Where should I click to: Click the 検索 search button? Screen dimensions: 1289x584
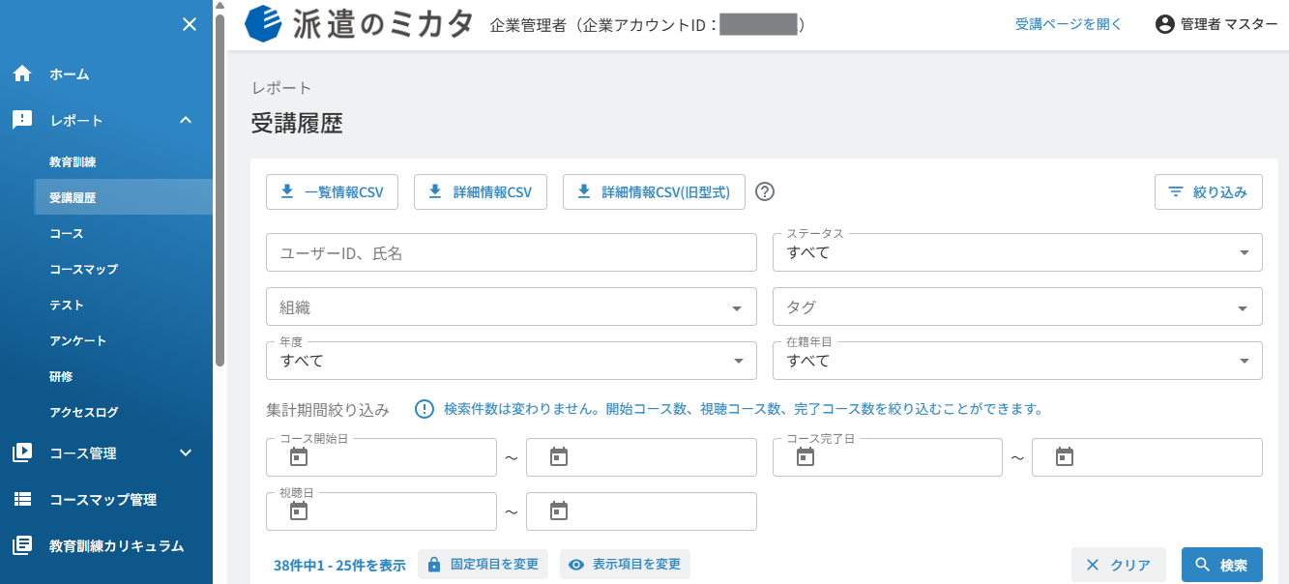pyautogui.click(x=1222, y=565)
